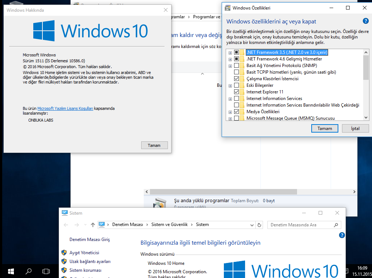Screen dimensions: 372x278
Task: Click Windows Özellikleri title bar icon
Action: click(x=228, y=8)
